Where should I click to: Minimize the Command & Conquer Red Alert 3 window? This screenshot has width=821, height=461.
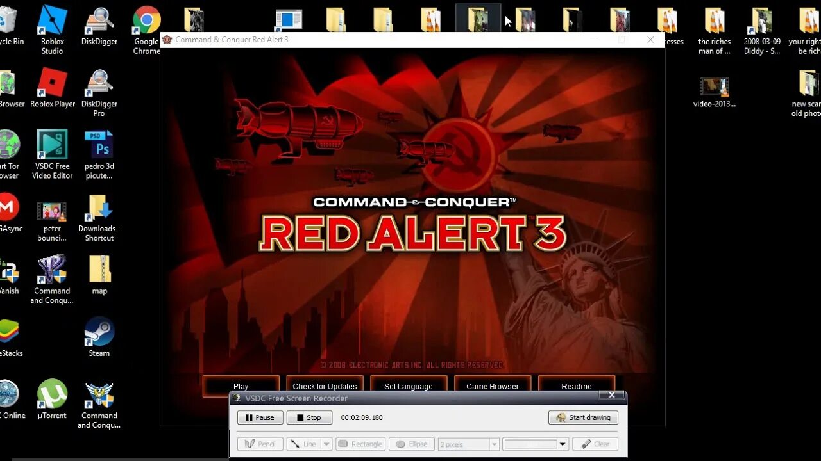click(593, 40)
